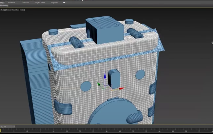
Task: Grab the blue Z-axis gizmo arrow
Action: 105,76
